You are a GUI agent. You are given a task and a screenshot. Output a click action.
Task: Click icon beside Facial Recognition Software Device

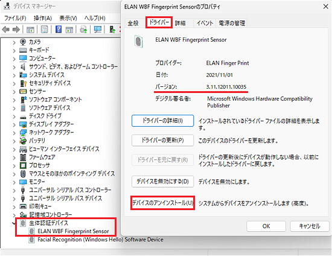tap(31, 240)
